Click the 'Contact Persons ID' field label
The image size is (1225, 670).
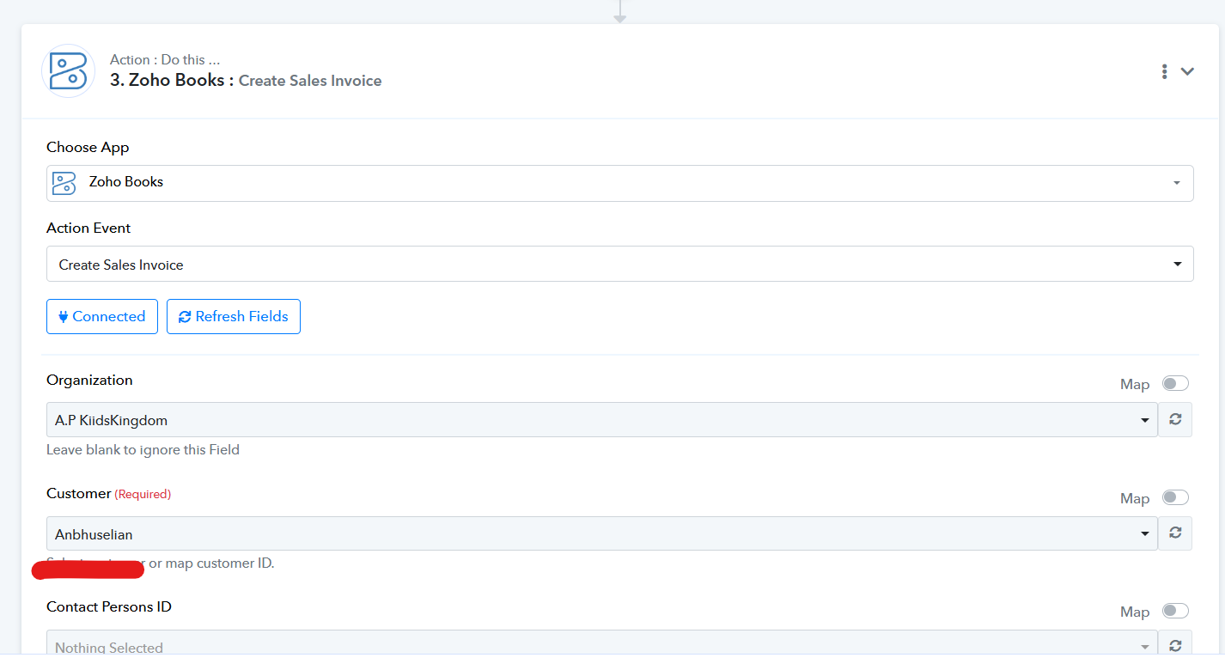coord(109,606)
